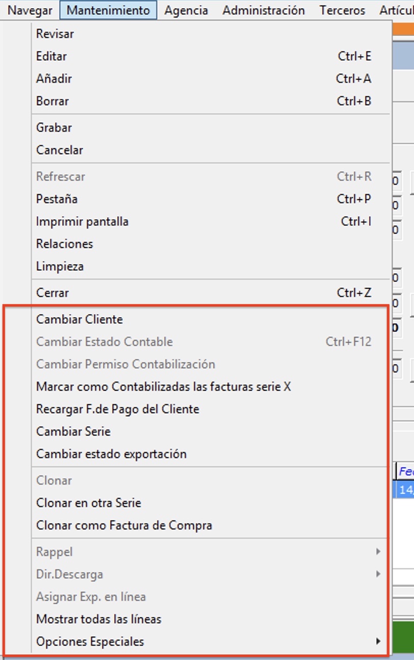This screenshot has height=660, width=414.
Task: Select the Borrar menu option
Action: click(x=53, y=101)
